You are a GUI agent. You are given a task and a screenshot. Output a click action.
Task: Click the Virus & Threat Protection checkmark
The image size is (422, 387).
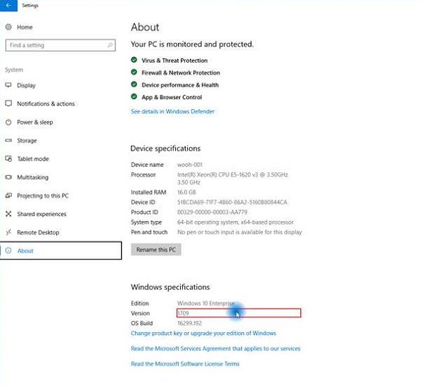click(134, 60)
